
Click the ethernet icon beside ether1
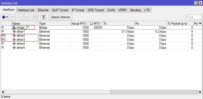[x=14, y=32]
